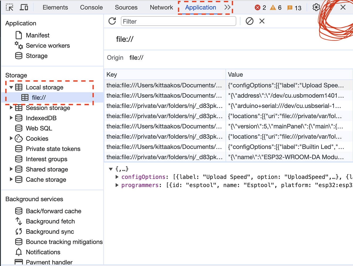
Task: Expand the Session storage tree node
Action: [x=11, y=108]
